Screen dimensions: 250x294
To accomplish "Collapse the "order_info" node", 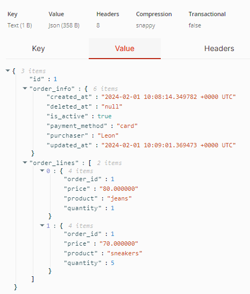I will (25, 88).
